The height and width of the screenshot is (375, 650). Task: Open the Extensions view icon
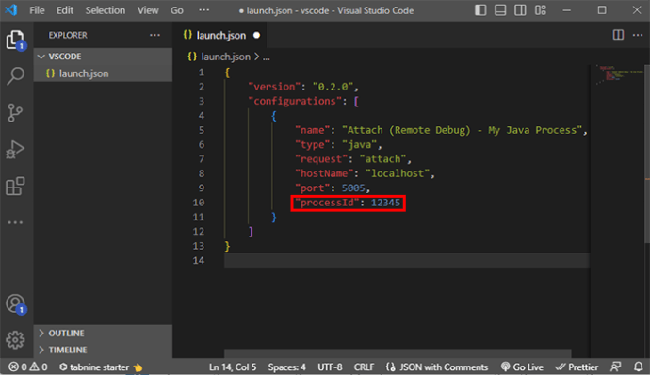[15, 186]
